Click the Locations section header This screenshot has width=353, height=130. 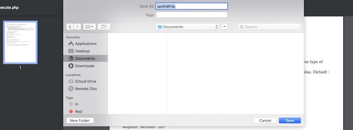[73, 75]
